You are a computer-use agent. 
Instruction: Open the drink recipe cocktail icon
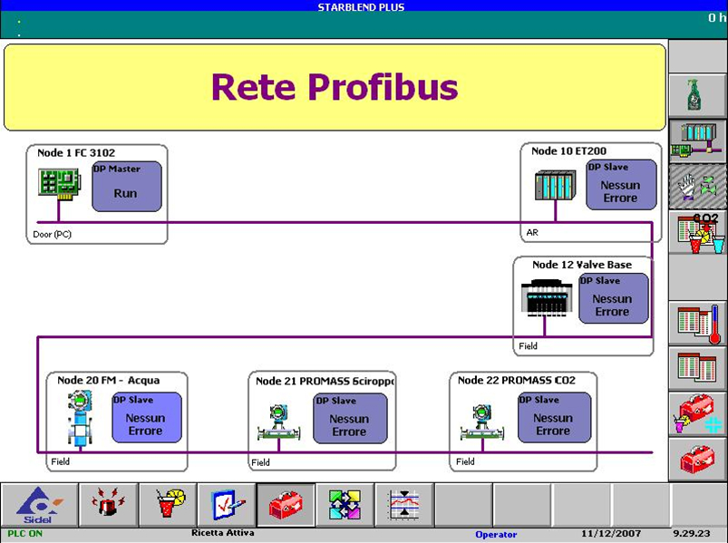point(167,504)
